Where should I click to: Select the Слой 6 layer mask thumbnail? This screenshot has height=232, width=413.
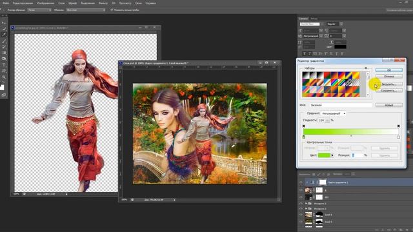pyautogui.click(x=319, y=215)
